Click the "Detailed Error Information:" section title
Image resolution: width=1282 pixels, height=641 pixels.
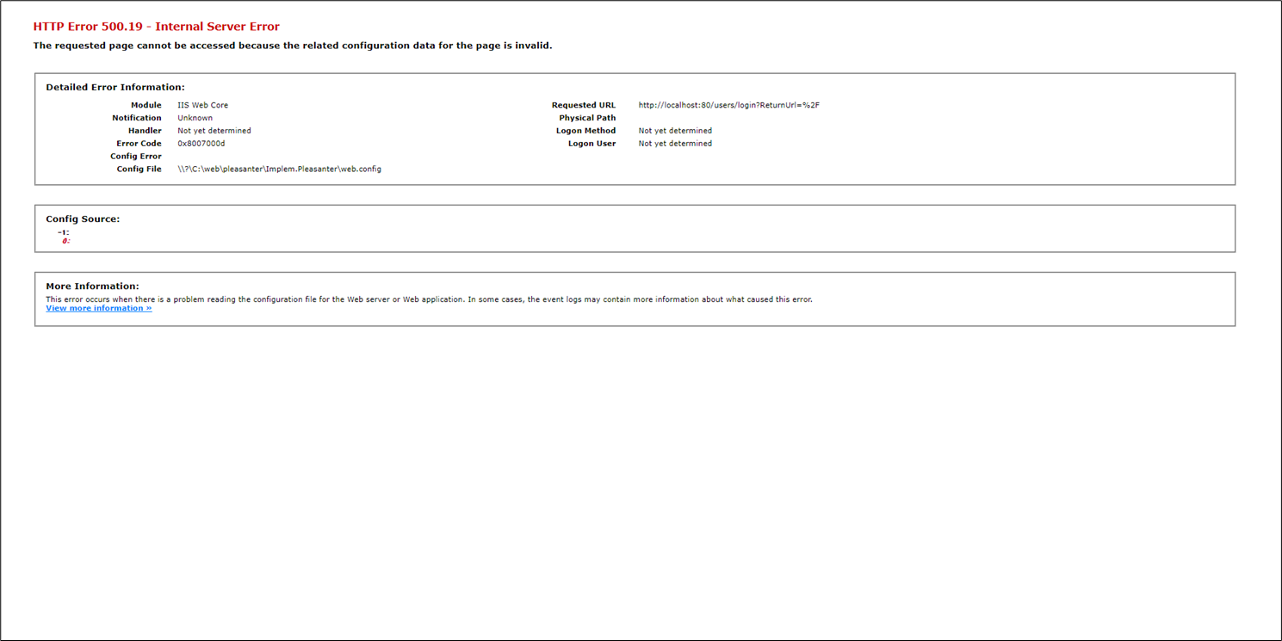point(115,87)
